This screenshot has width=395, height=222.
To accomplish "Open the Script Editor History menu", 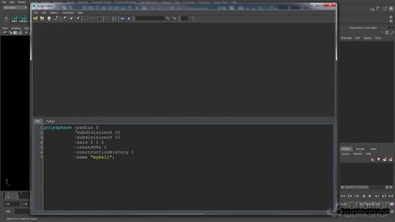I will coord(54,12).
